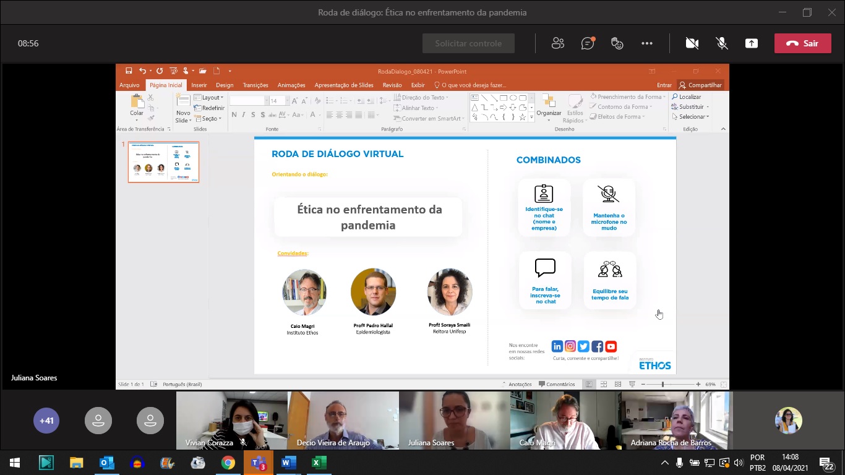This screenshot has width=845, height=475.
Task: Click the share content icon
Action: pyautogui.click(x=751, y=43)
